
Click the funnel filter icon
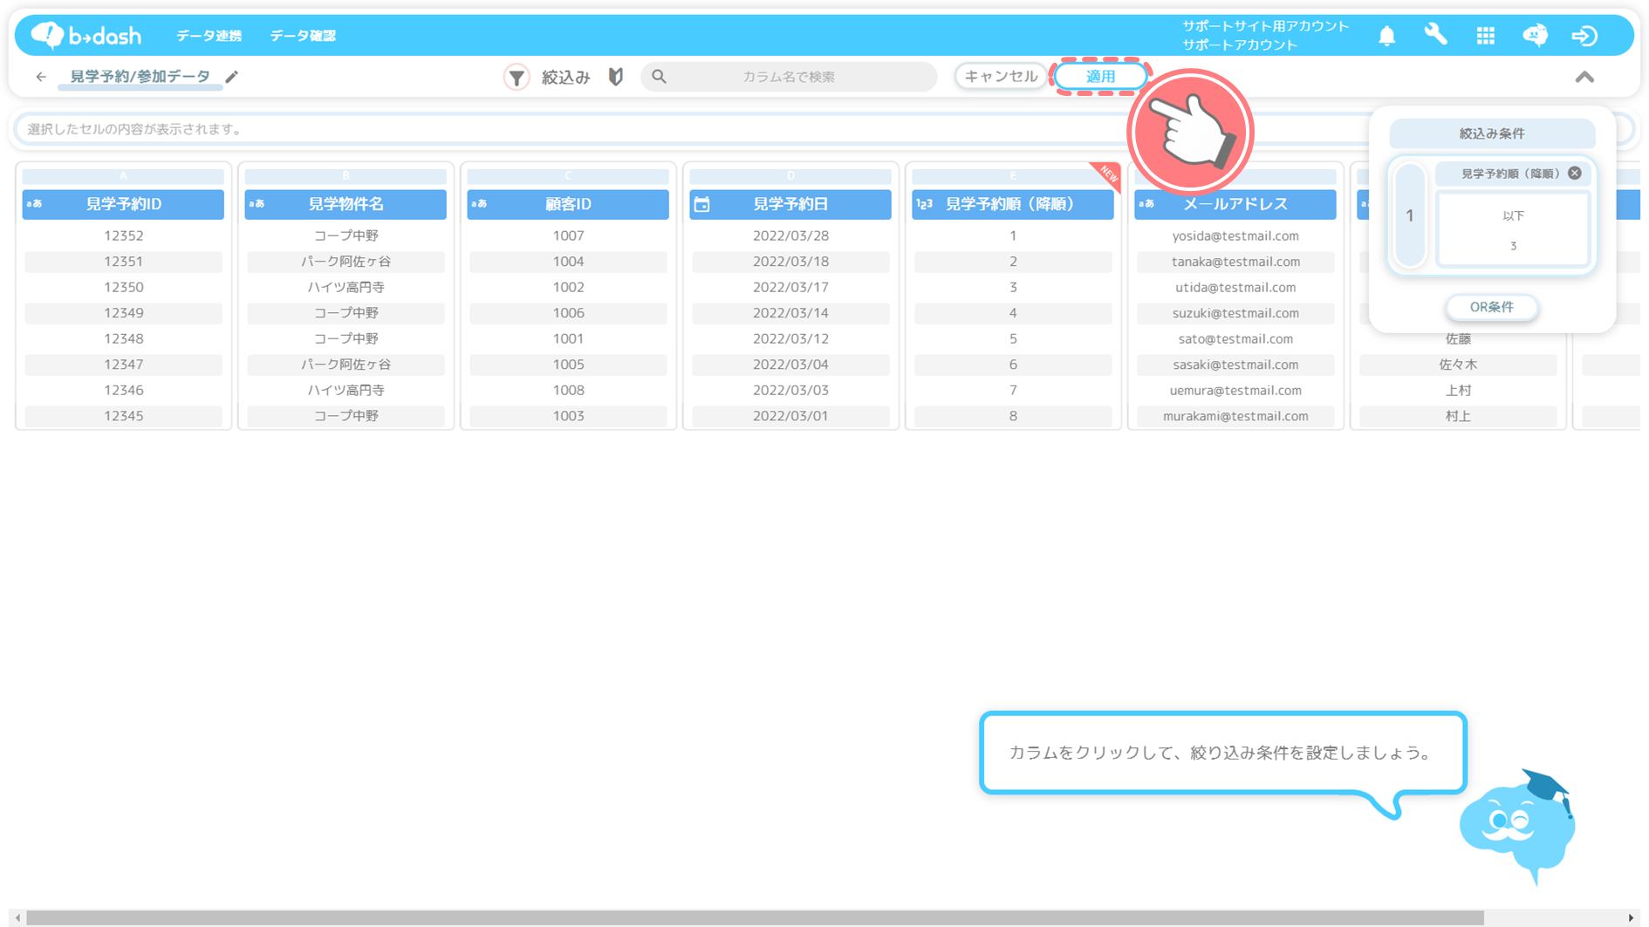click(x=517, y=78)
